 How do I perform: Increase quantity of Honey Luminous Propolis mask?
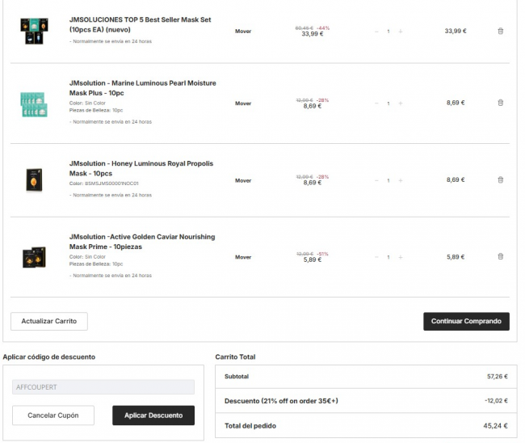(401, 180)
